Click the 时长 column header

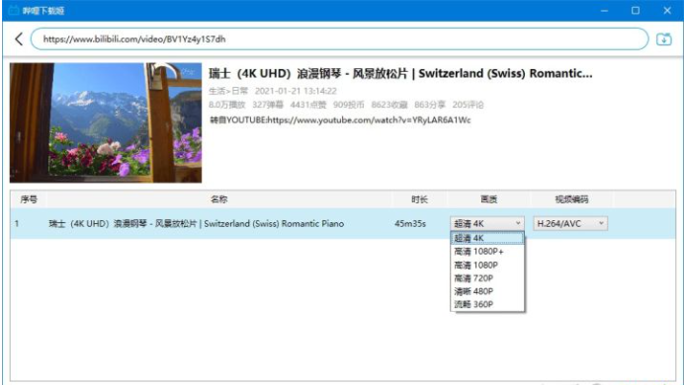click(419, 199)
